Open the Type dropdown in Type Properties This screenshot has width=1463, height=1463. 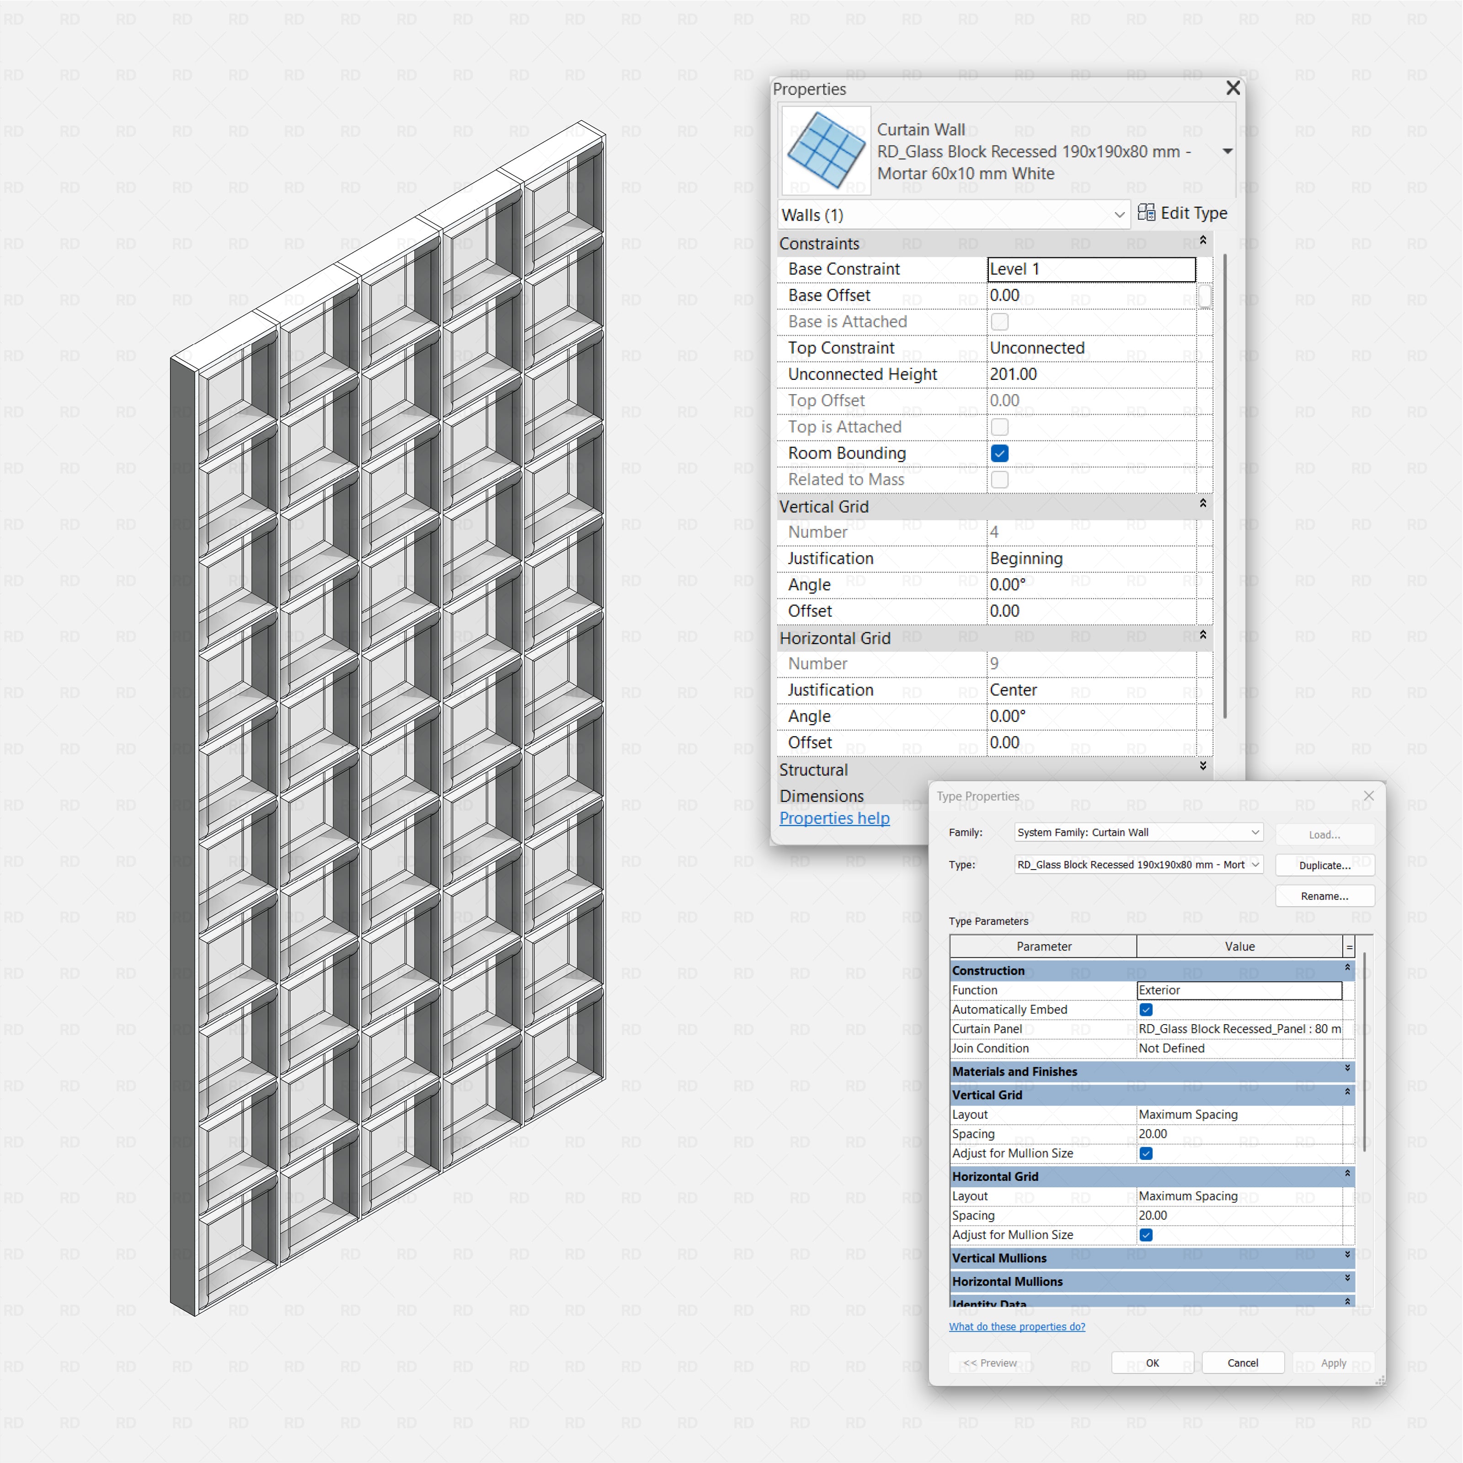(1255, 864)
